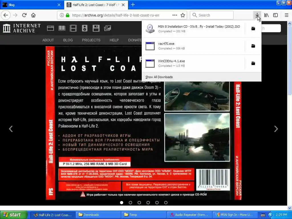Viewport: 292px width, 219px height.
Task: Open the vac470.exe download entry
Action: 193,46
